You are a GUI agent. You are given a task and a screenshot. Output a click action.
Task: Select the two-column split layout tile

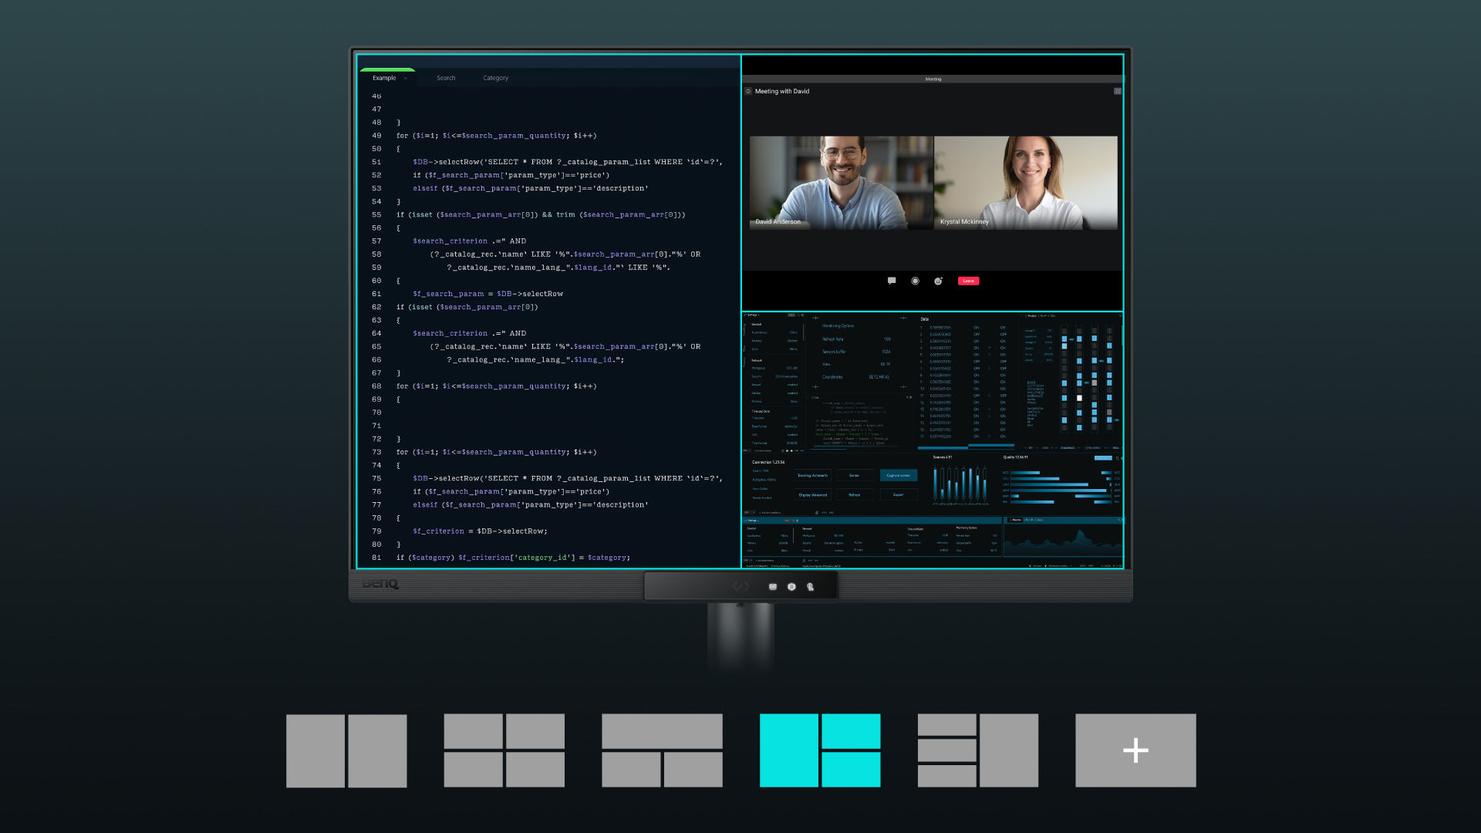346,750
